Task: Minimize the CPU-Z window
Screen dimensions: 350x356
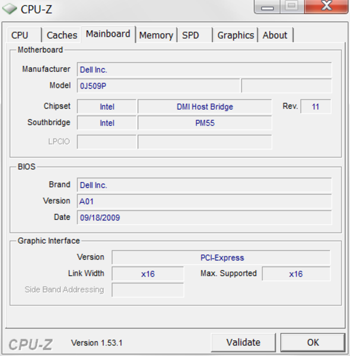Action: [x=267, y=7]
